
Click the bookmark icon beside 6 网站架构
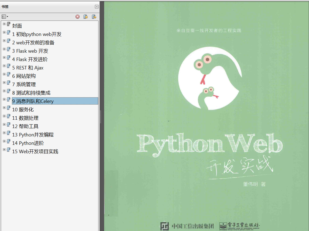8,74
